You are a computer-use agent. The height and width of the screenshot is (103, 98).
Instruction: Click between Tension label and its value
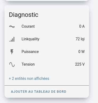coord(55,64)
